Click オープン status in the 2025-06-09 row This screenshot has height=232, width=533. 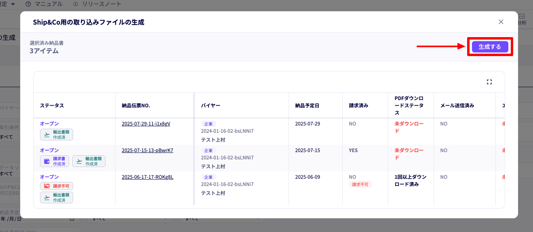49,177
